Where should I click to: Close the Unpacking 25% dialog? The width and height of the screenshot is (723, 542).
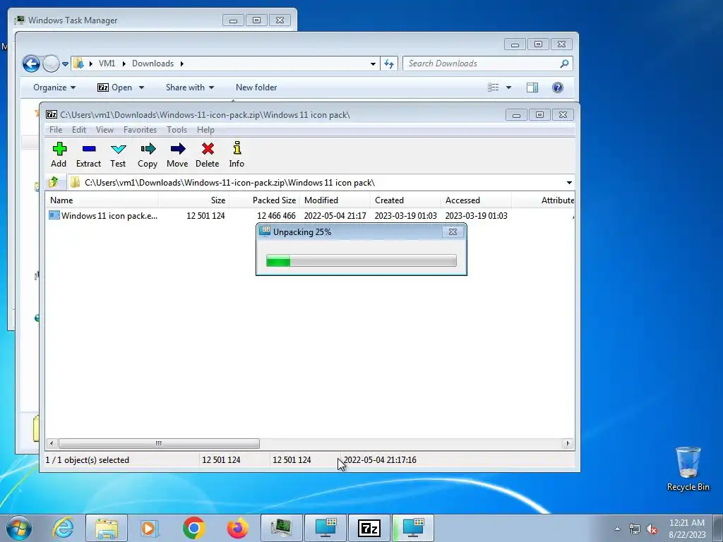453,231
